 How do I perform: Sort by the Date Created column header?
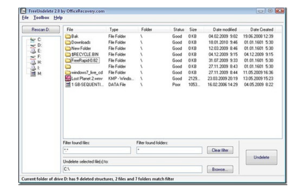(x=262, y=30)
